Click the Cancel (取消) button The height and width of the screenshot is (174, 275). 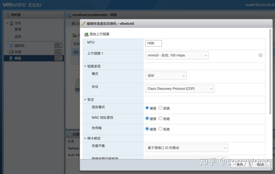[260, 164]
